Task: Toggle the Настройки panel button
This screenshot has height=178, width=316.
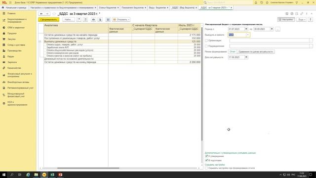Action: pos(286,20)
